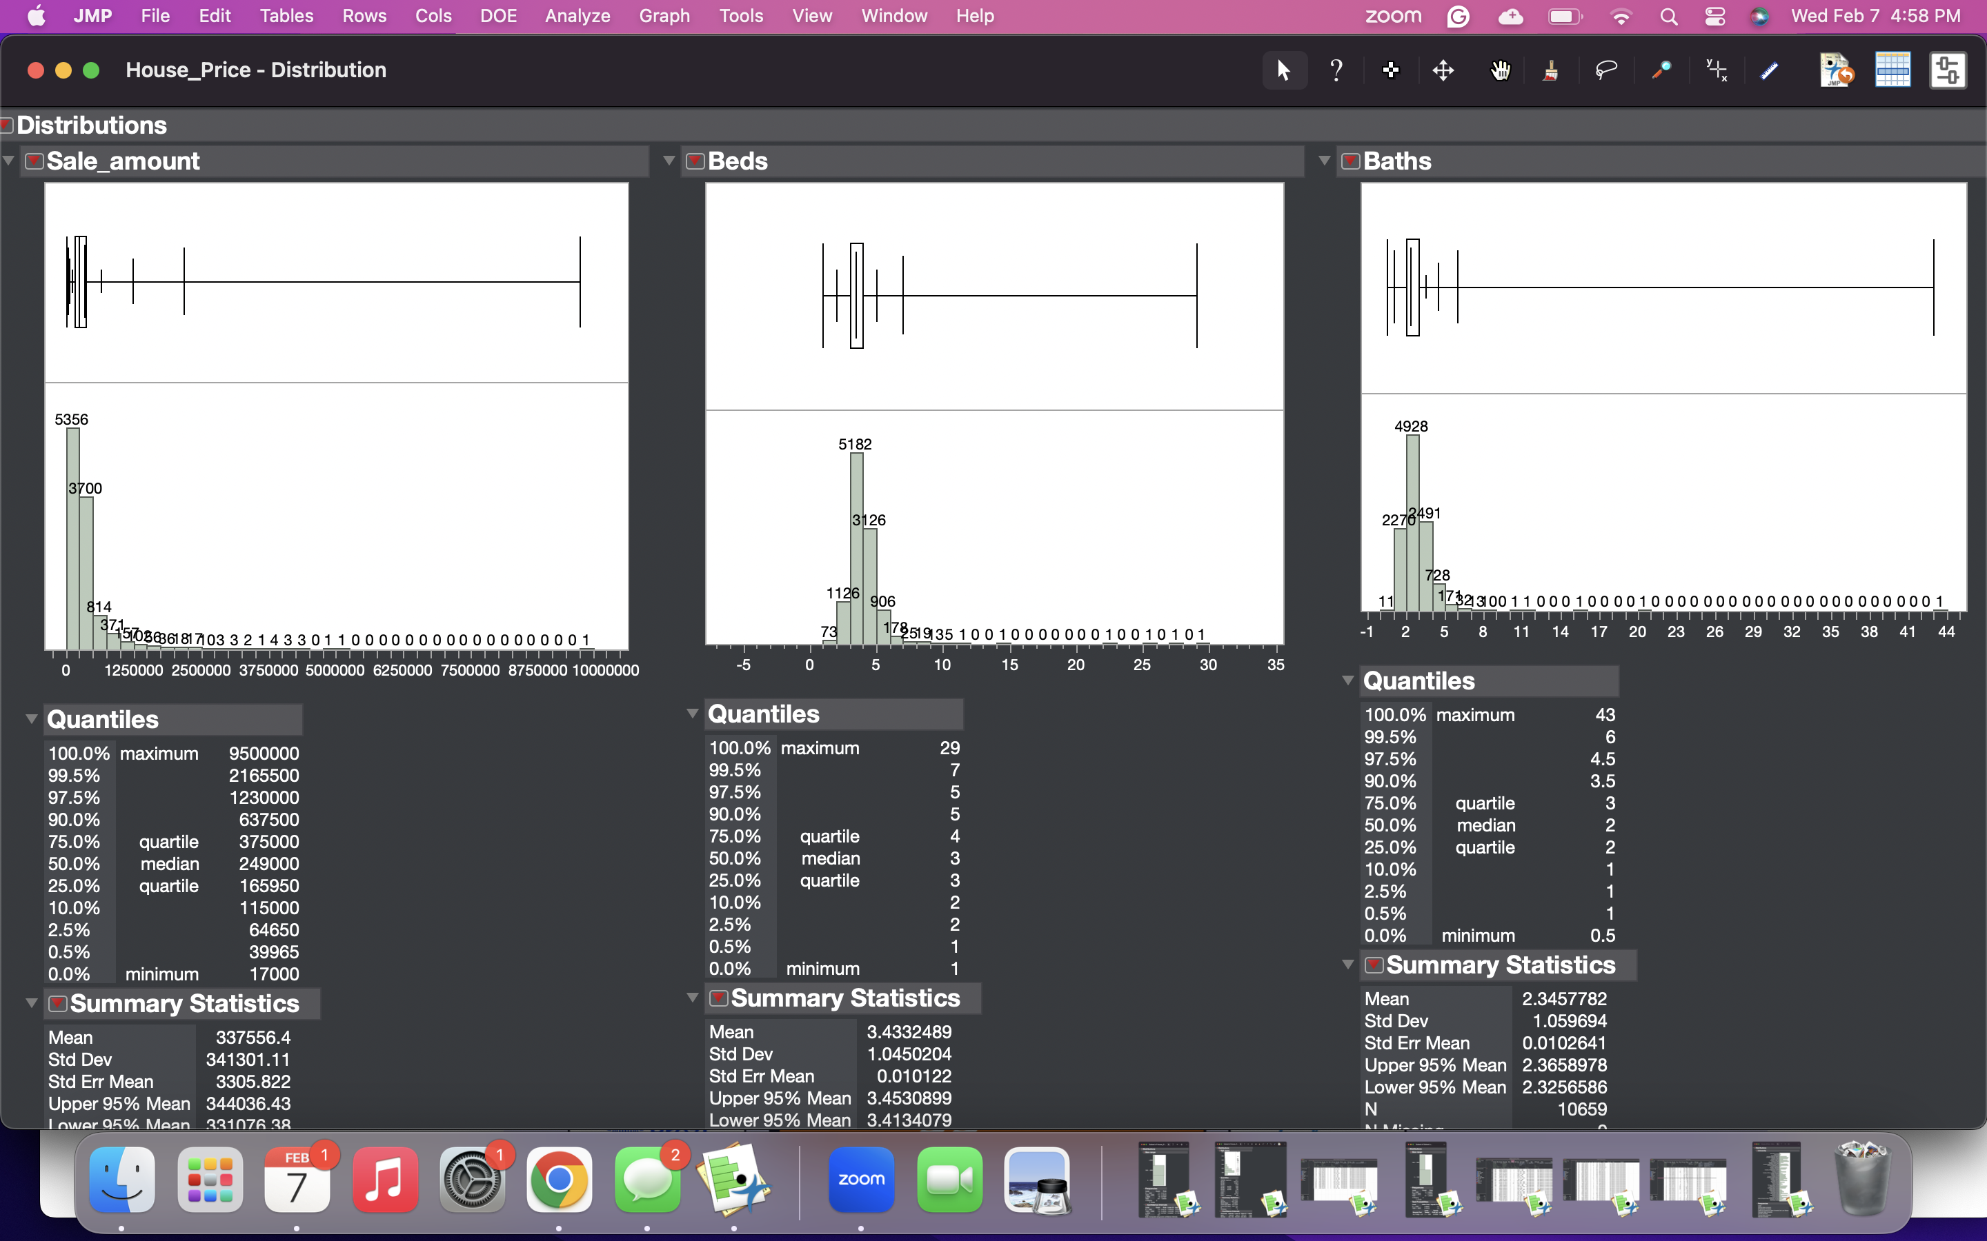Click the first JMP window thumbnail in the Dock
Screen dimensions: 1987x1241
click(1165, 1180)
